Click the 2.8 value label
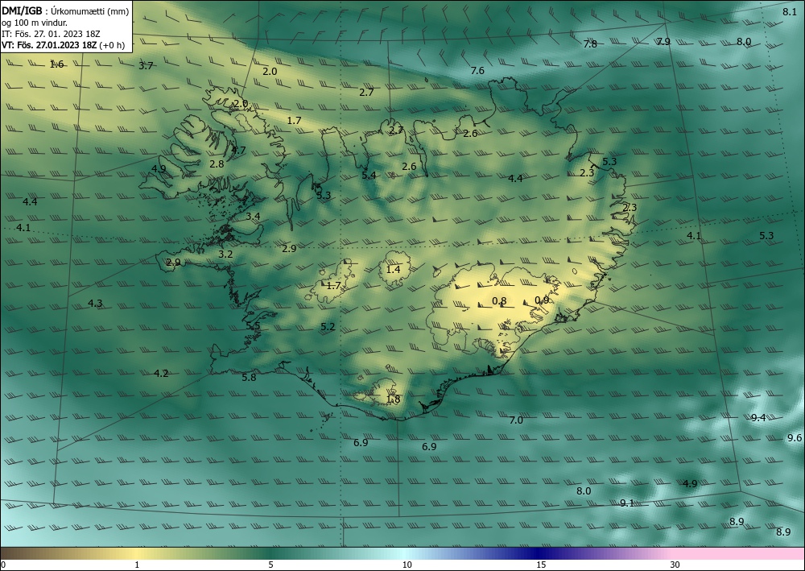This screenshot has height=571, width=805. pyautogui.click(x=217, y=164)
